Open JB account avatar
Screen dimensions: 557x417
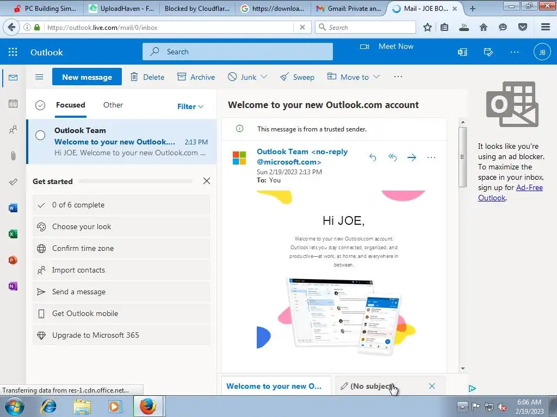tap(542, 52)
